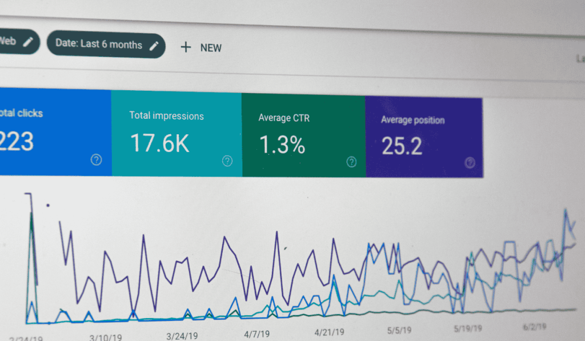This screenshot has width=585, height=341.
Task: Open the Date: Last 6 months filter
Action: coord(99,45)
